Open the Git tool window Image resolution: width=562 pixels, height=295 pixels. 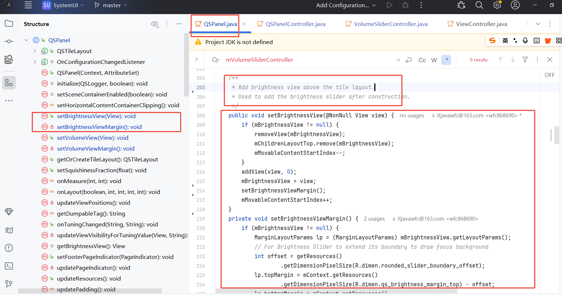pyautogui.click(x=9, y=284)
